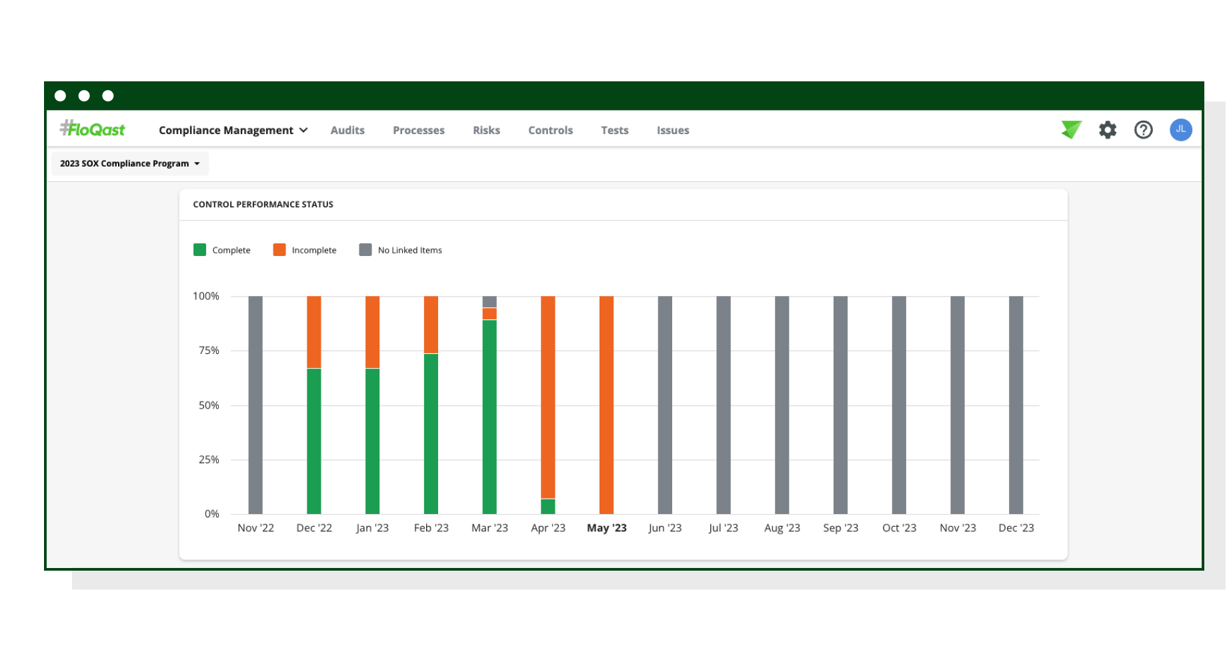The image size is (1227, 672).
Task: Open the Controls page
Action: click(550, 130)
